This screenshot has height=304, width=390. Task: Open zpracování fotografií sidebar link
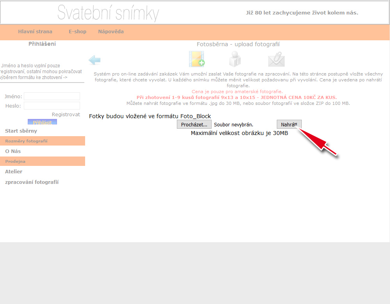coord(32,182)
